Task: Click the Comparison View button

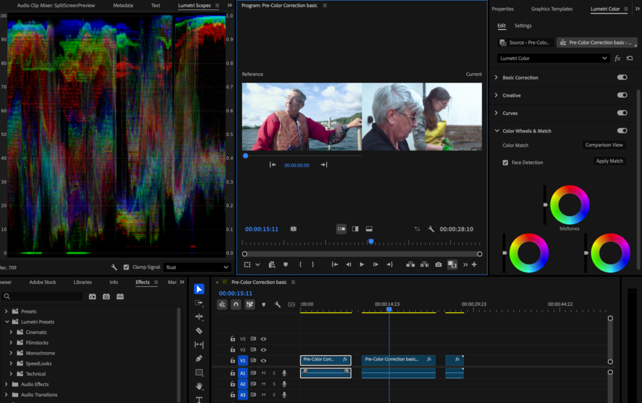Action: tap(604, 145)
